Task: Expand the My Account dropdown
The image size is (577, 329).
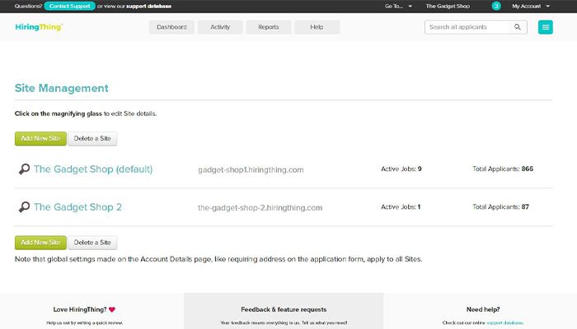Action: pyautogui.click(x=531, y=7)
